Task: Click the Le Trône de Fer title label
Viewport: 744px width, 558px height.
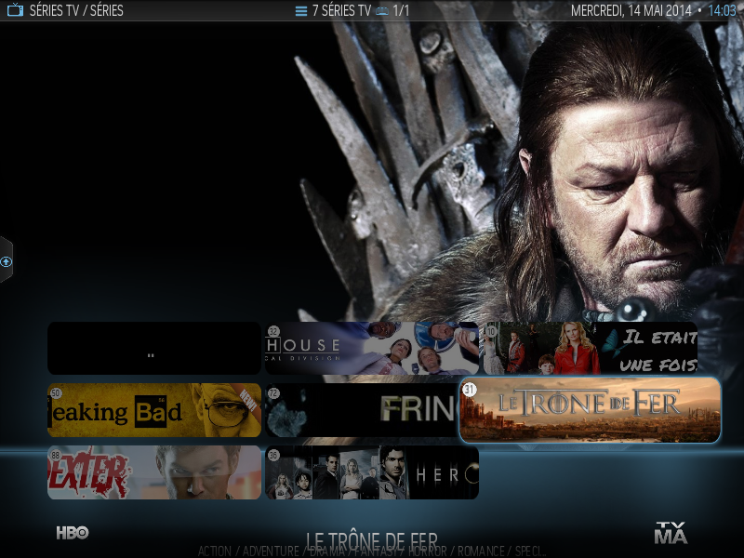Action: point(372,541)
